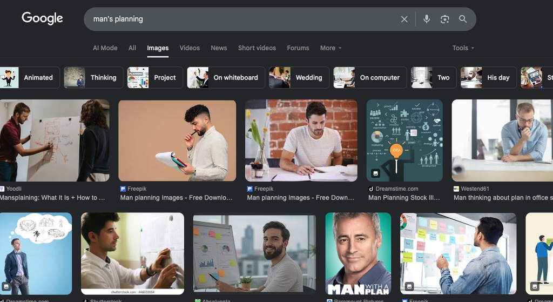This screenshot has height=302, width=553.
Task: Click Westend61 favicon icon
Action: [456, 189]
